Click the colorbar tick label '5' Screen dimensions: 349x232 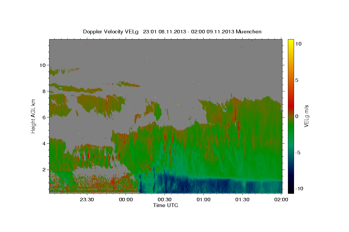297,80
